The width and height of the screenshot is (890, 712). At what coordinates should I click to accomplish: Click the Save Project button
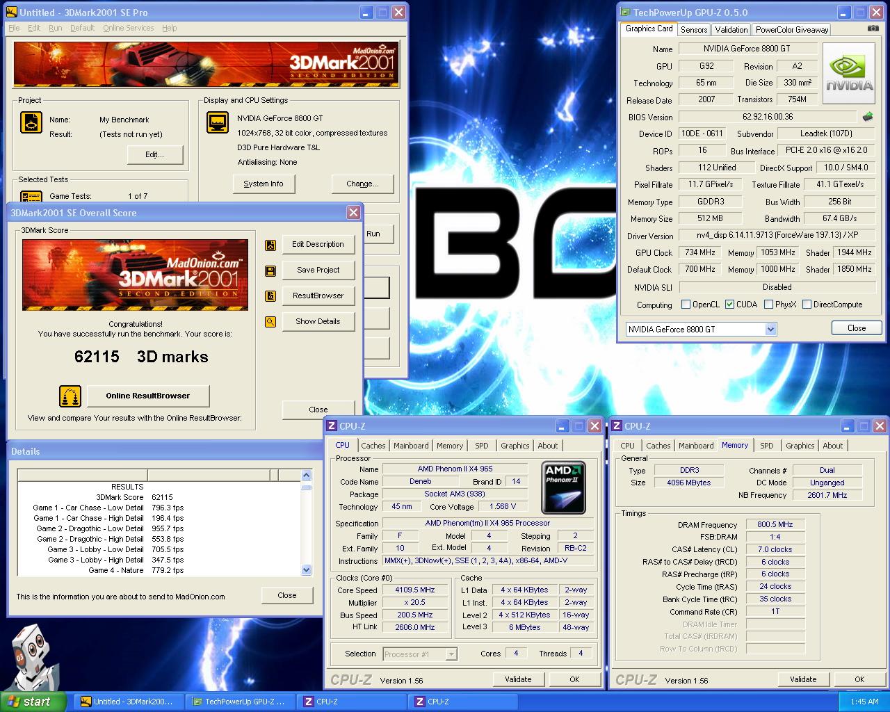pos(318,270)
